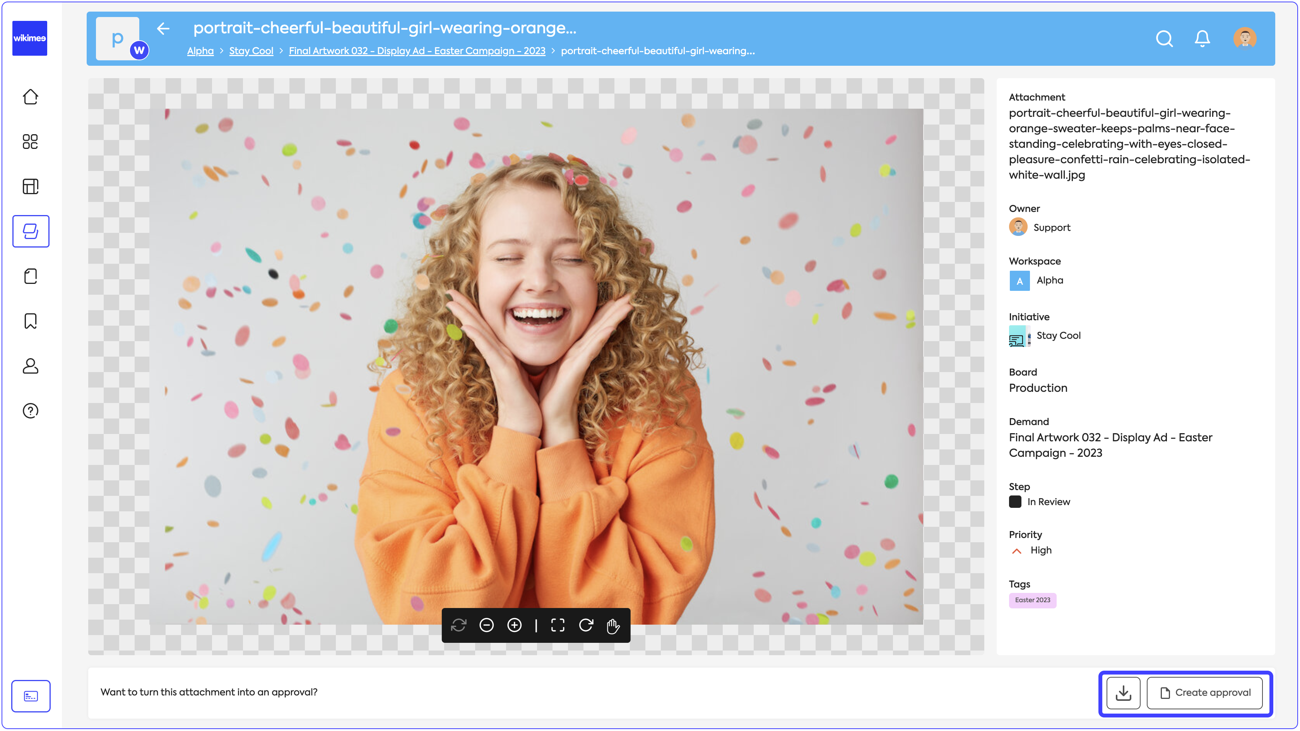
Task: Toggle fullscreen fit view icon
Action: point(558,625)
